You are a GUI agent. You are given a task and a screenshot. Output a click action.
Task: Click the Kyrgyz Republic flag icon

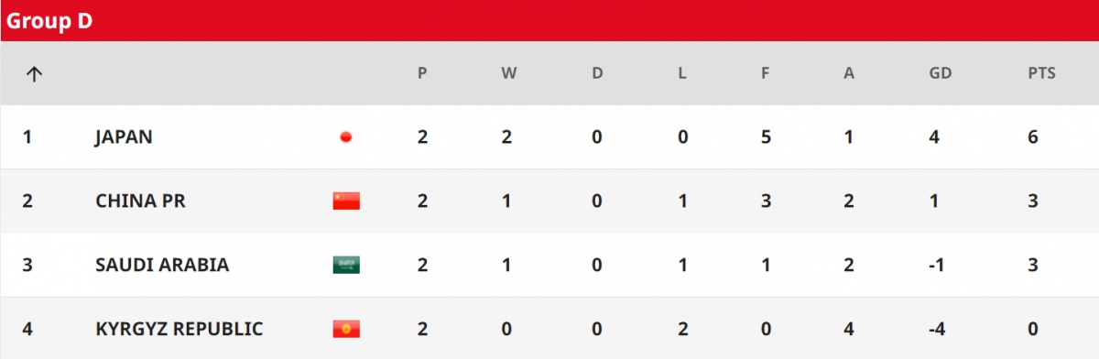pyautogui.click(x=346, y=329)
